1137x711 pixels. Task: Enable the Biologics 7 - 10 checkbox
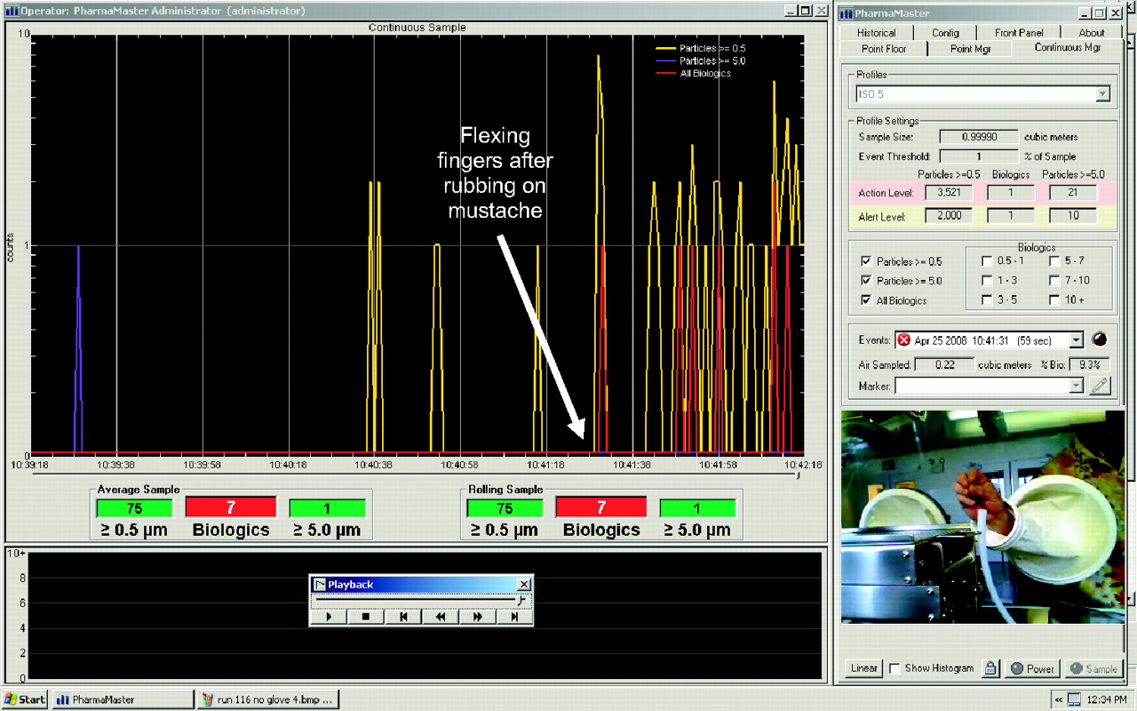[x=1054, y=280]
